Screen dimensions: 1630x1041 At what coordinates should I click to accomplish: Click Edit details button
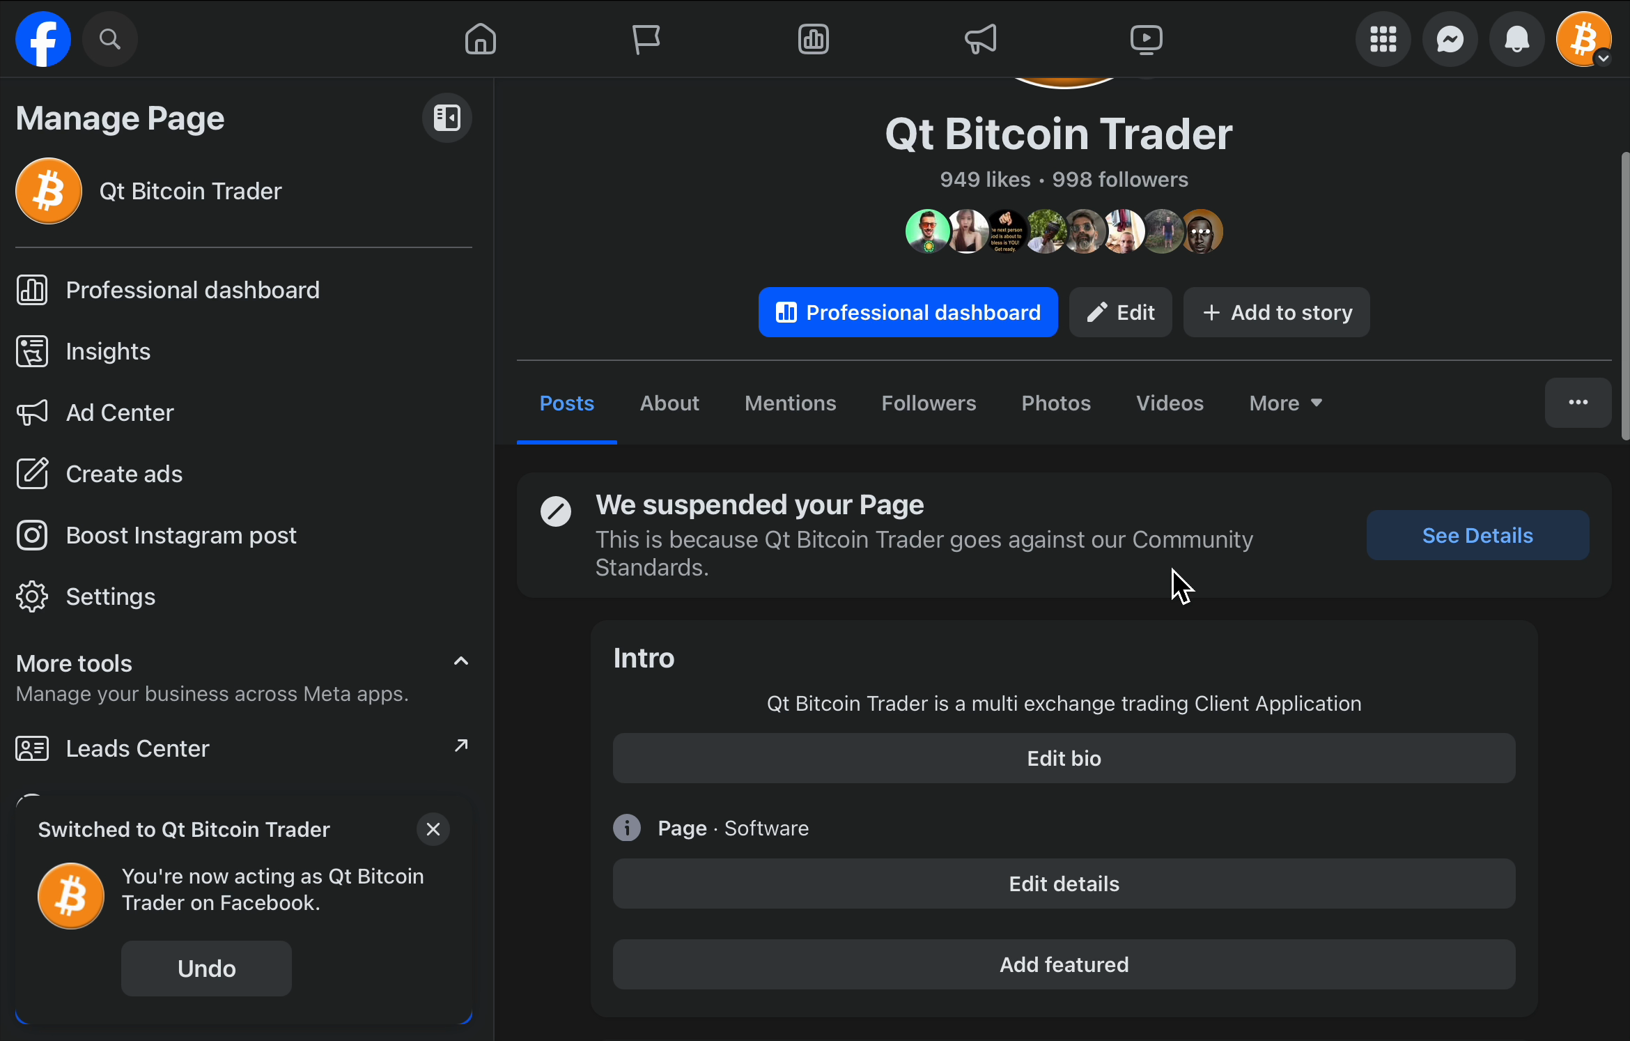tap(1064, 884)
